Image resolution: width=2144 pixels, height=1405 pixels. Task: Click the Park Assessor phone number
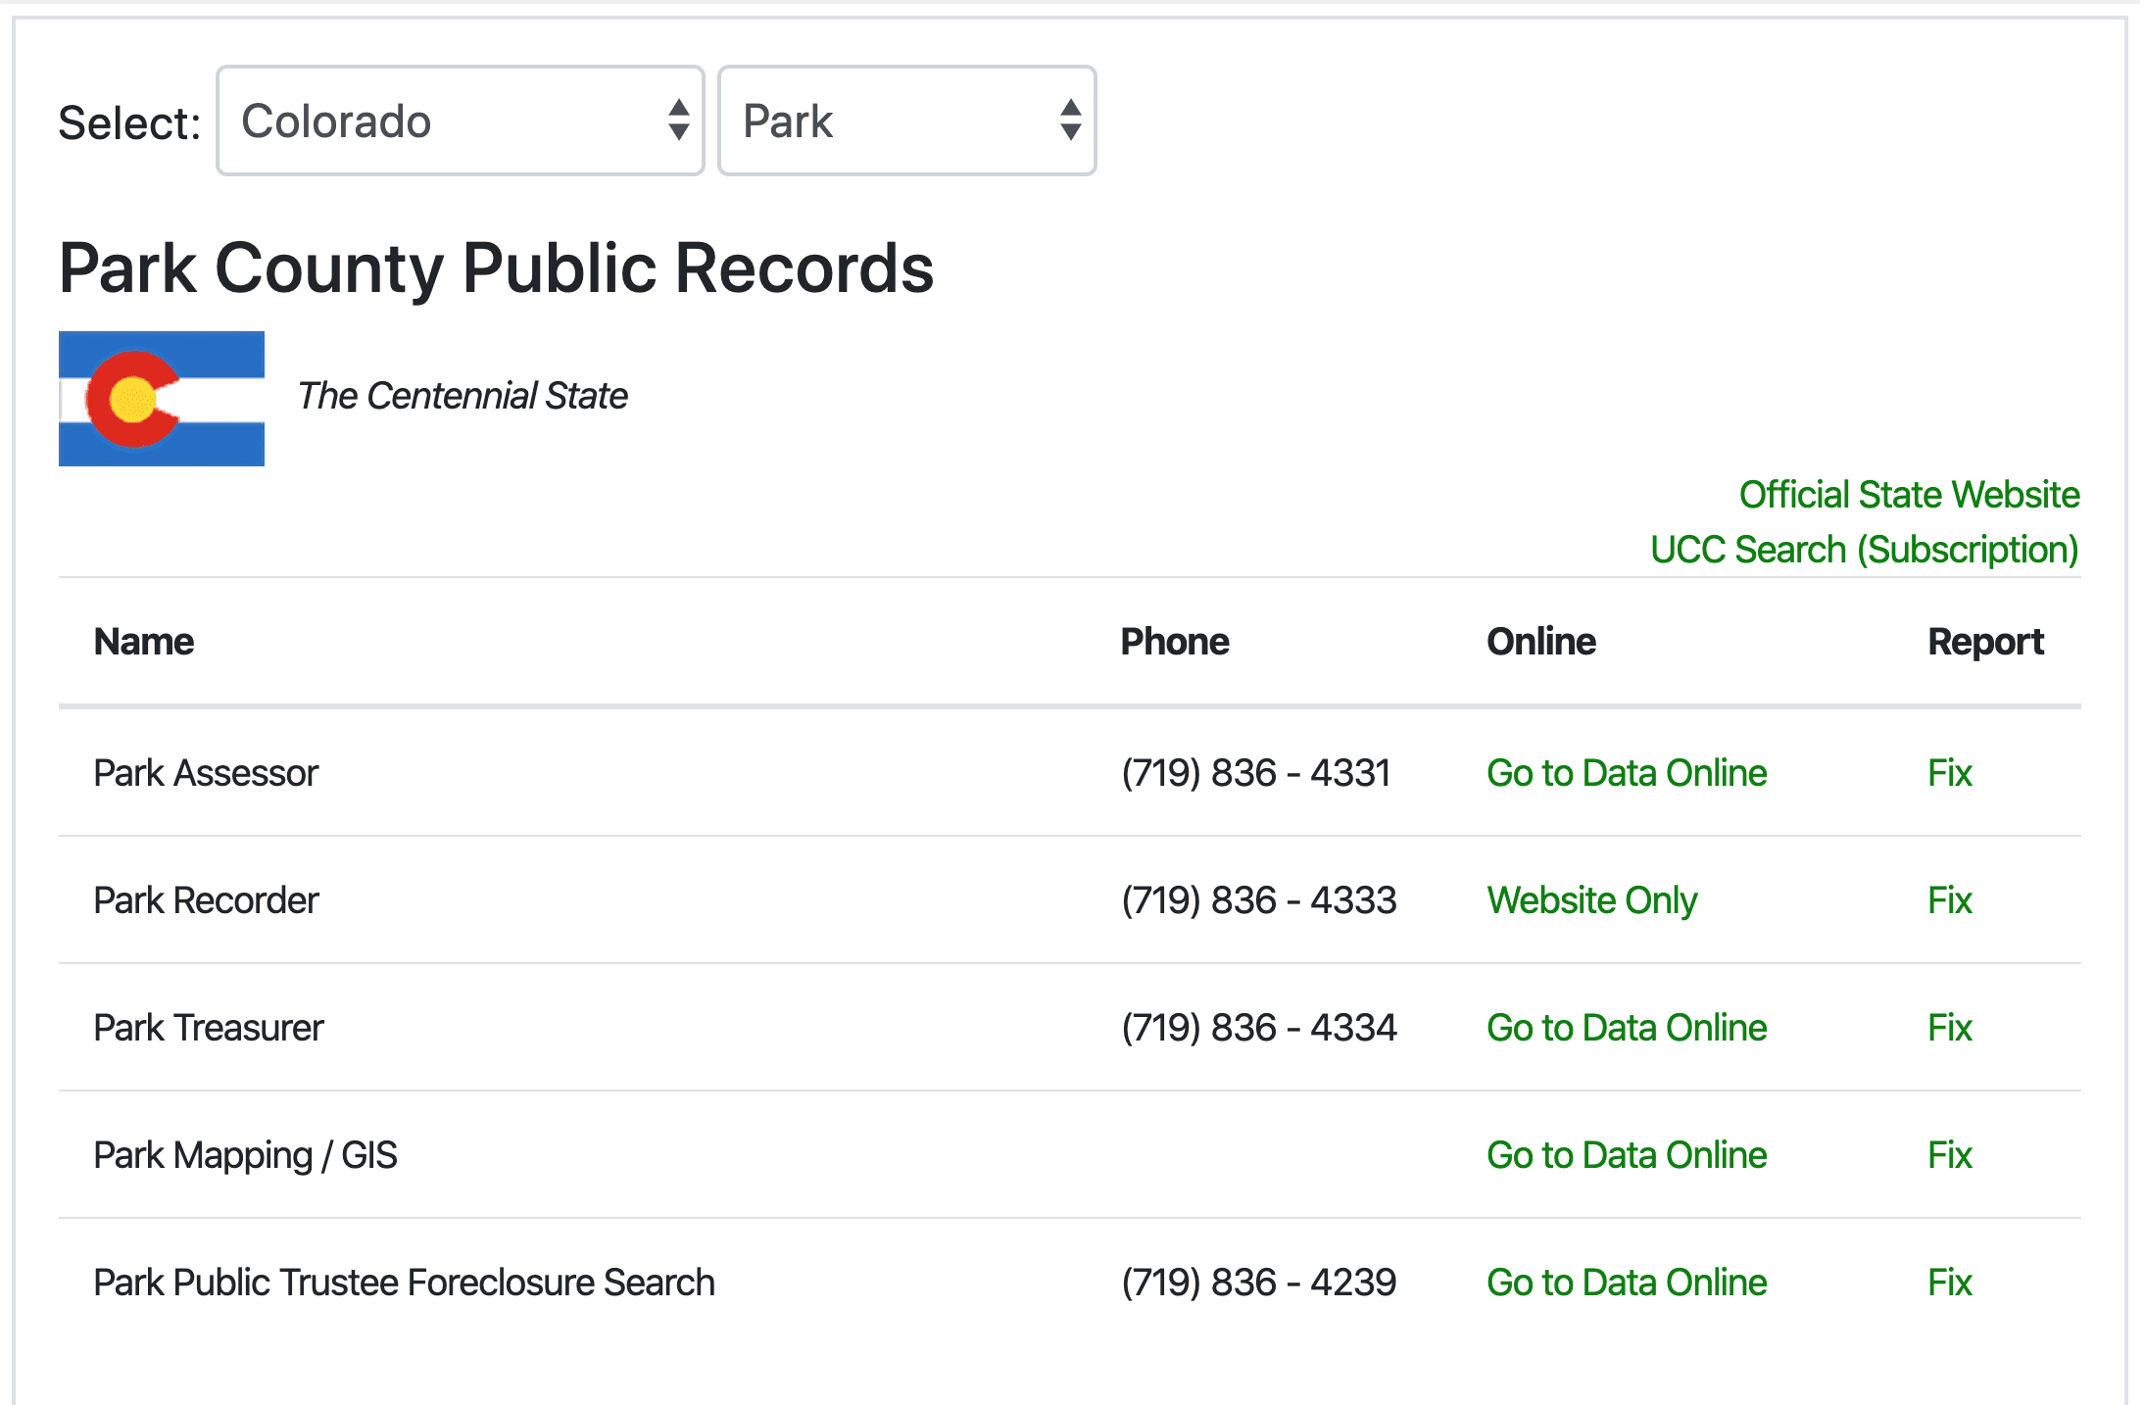click(1255, 773)
